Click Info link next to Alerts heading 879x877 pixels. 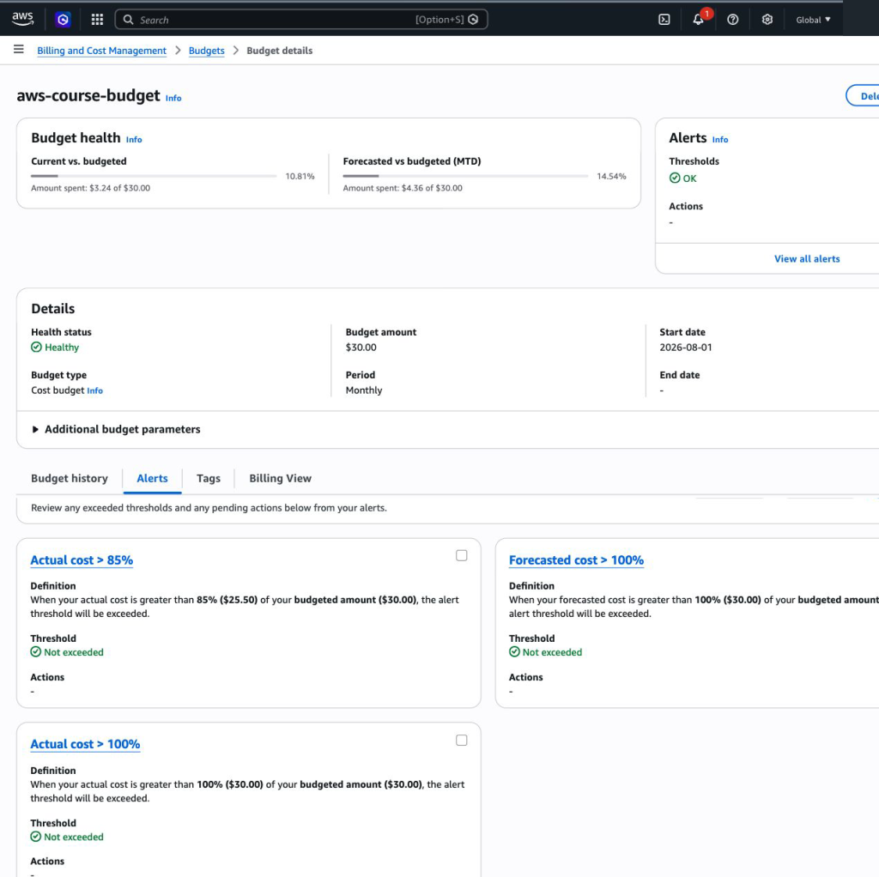click(x=720, y=140)
